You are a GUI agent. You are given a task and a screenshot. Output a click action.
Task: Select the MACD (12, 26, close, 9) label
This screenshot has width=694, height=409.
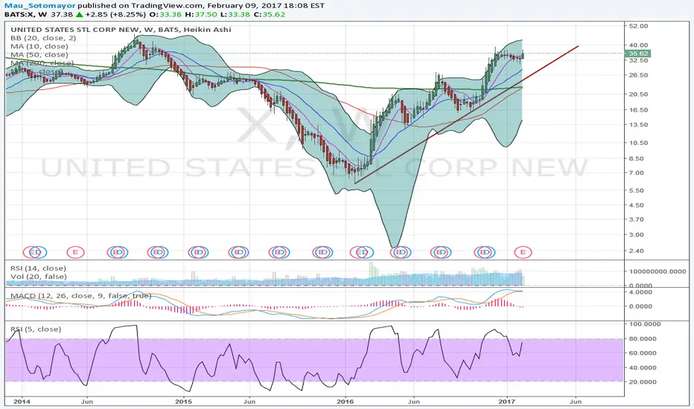click(x=81, y=296)
